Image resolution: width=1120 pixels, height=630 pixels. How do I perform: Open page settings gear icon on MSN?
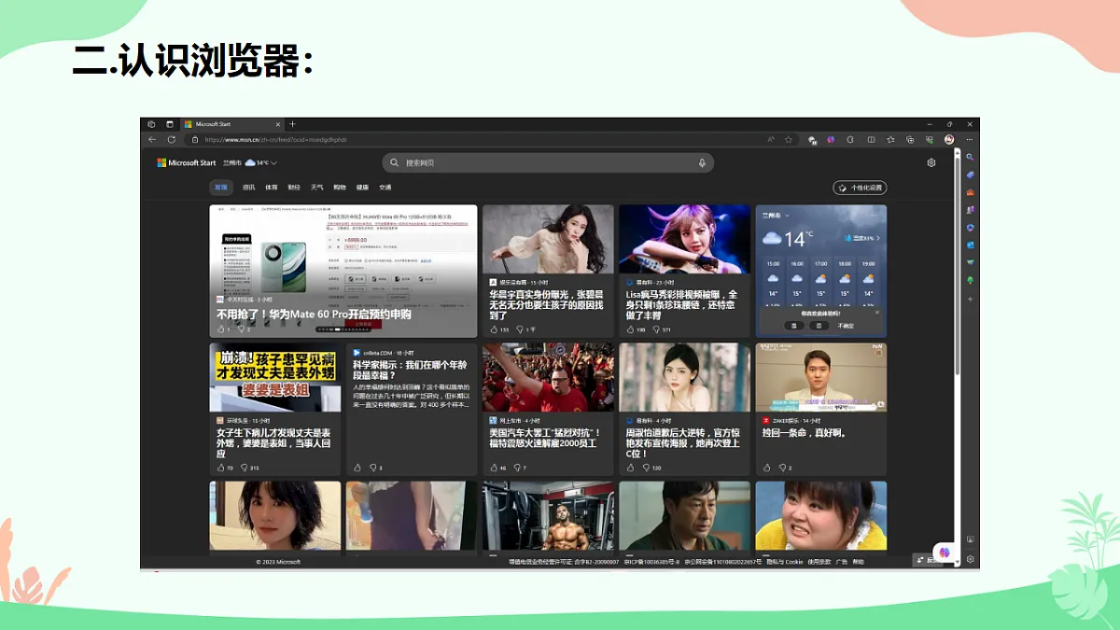(931, 162)
